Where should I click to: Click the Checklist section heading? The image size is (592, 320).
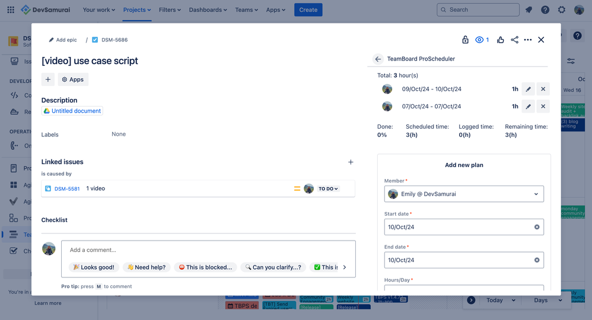(x=55, y=220)
